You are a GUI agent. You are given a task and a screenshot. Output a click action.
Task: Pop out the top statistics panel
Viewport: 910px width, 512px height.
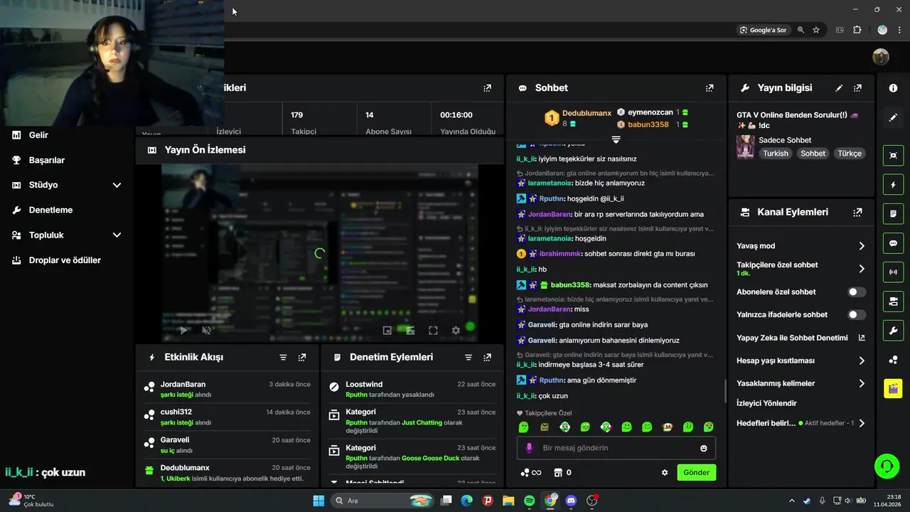tap(487, 88)
